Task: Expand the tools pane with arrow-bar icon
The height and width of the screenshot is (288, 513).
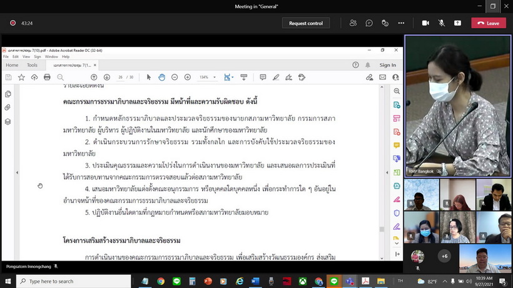Action: pos(397,254)
